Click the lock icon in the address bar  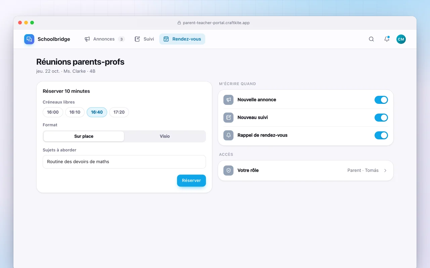coord(179,23)
